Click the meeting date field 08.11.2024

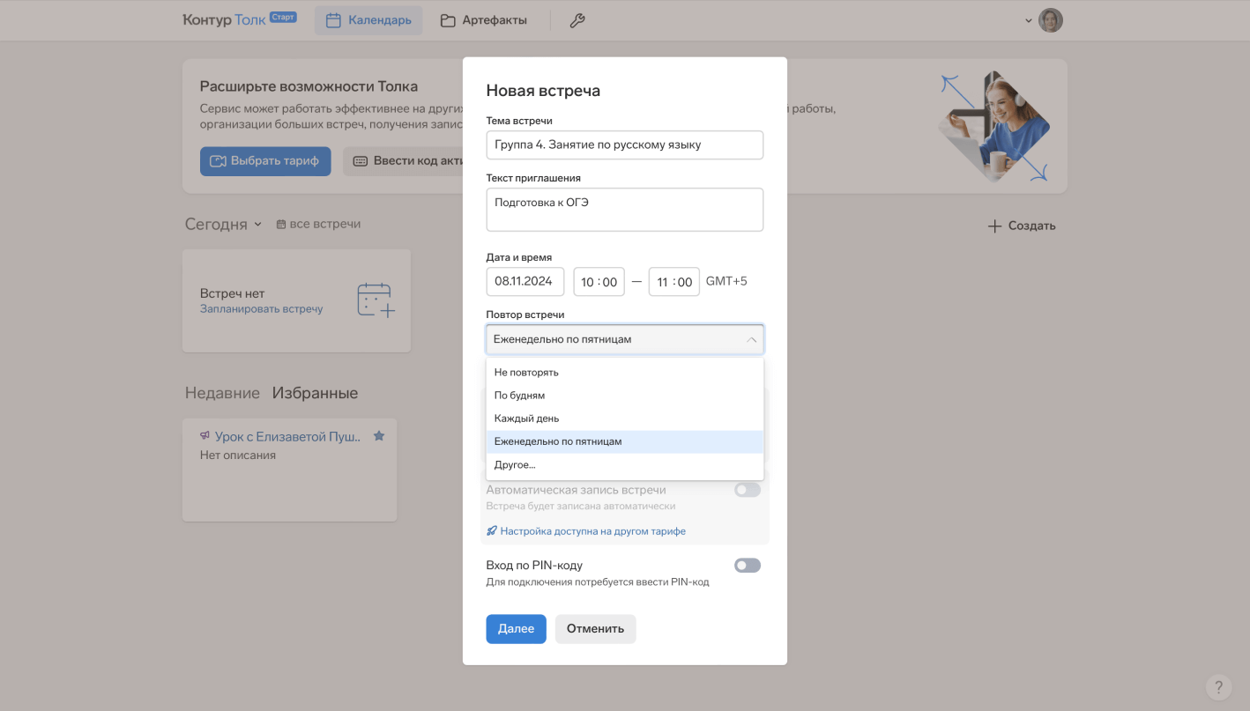point(525,282)
